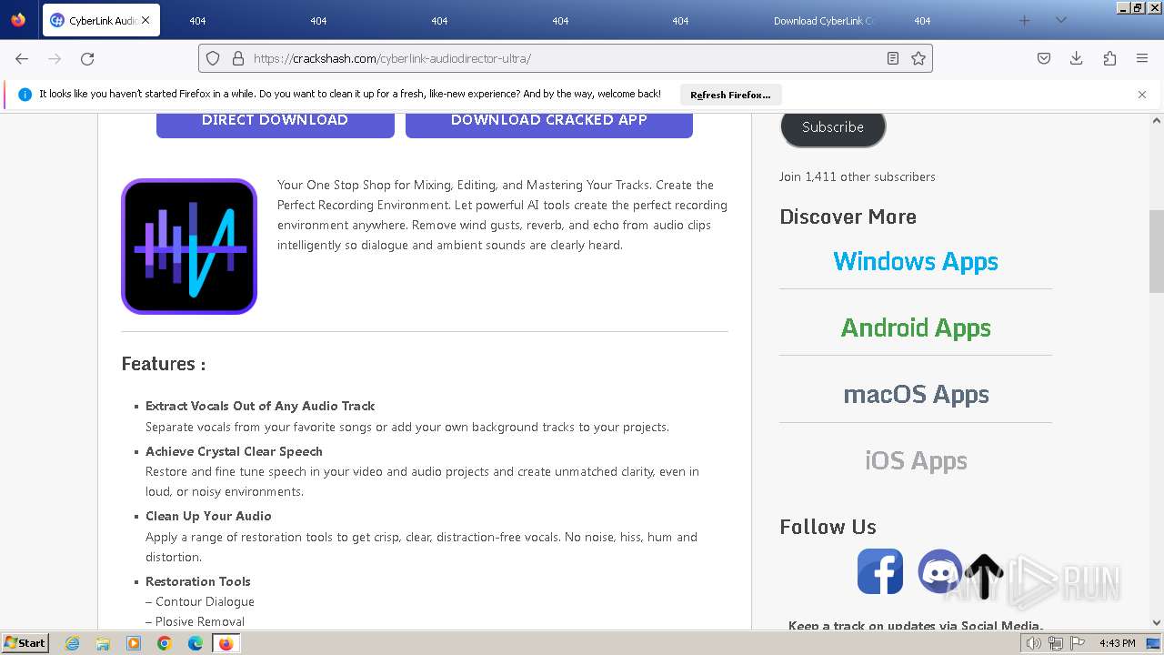Click the Refresh Firefox button

730,95
